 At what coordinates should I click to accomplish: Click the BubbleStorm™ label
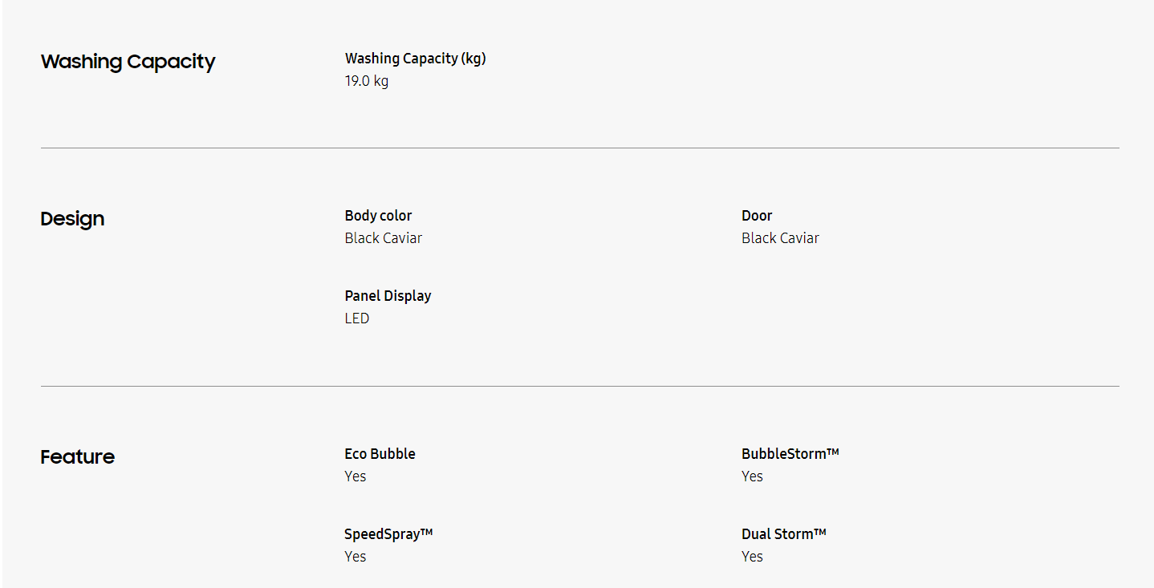click(790, 454)
